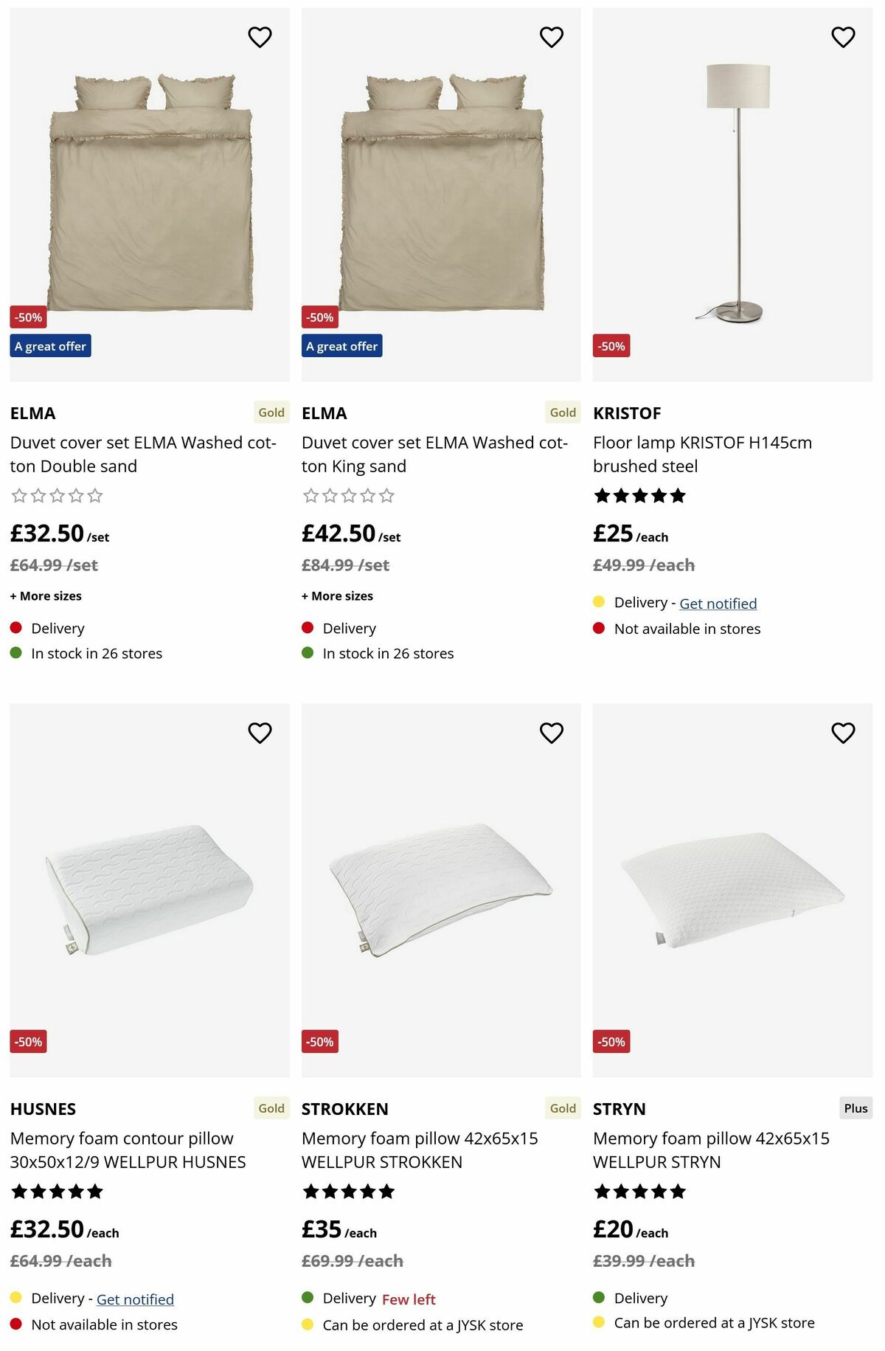
Task: Save HUSNES contour pillow to favorites
Action: coord(260,733)
